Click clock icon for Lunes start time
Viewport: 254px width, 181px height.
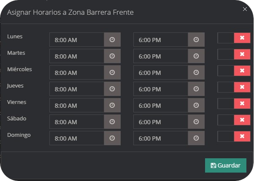pyautogui.click(x=112, y=40)
